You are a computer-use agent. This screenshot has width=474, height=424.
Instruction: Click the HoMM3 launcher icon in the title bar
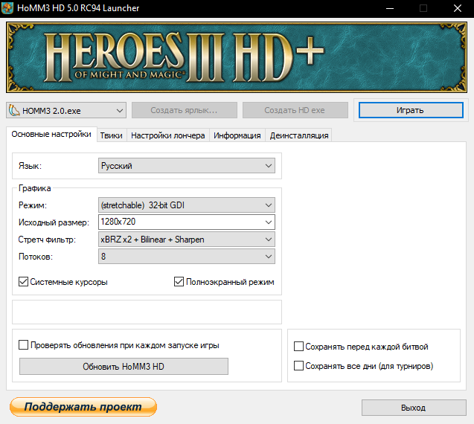click(x=7, y=8)
